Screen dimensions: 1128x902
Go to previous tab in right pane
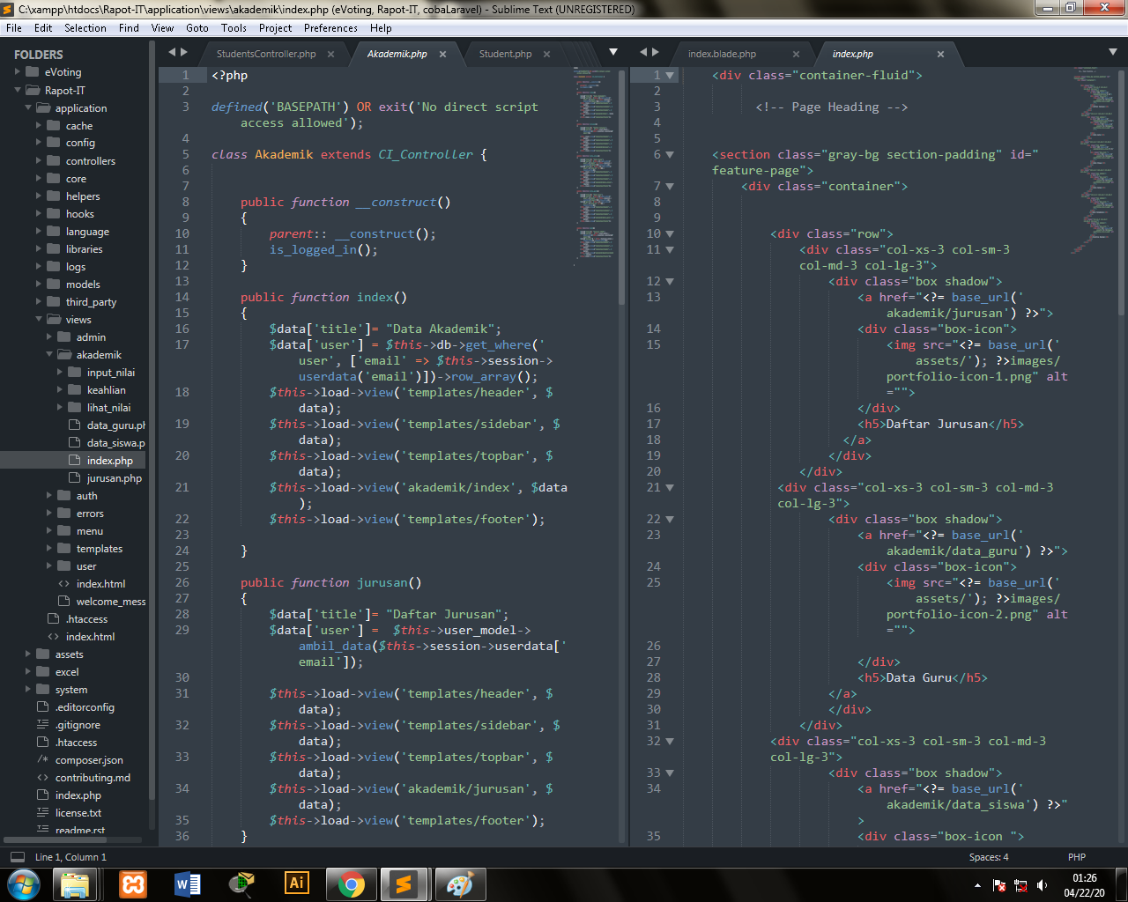(643, 52)
